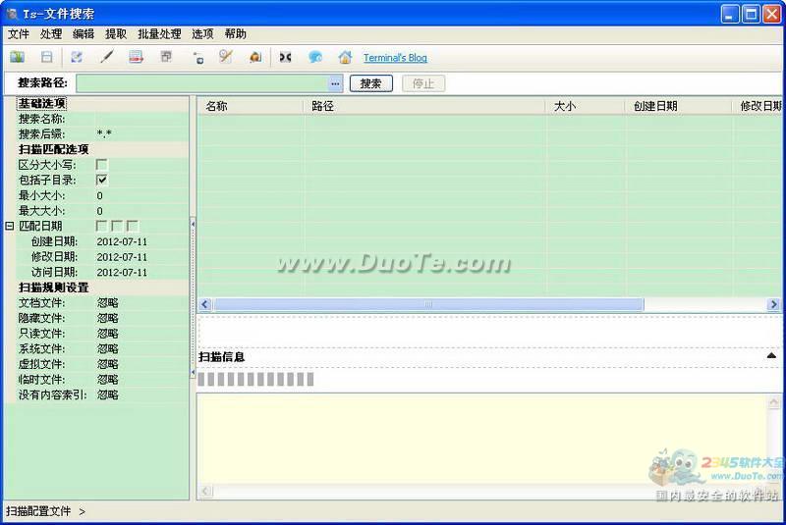Image resolution: width=786 pixels, height=525 pixels.
Task: Sort results by the 路径 column header
Action: [x=424, y=106]
